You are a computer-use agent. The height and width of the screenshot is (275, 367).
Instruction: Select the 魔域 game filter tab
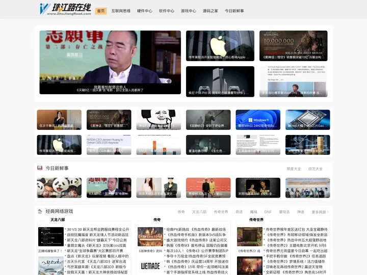click(x=253, y=212)
